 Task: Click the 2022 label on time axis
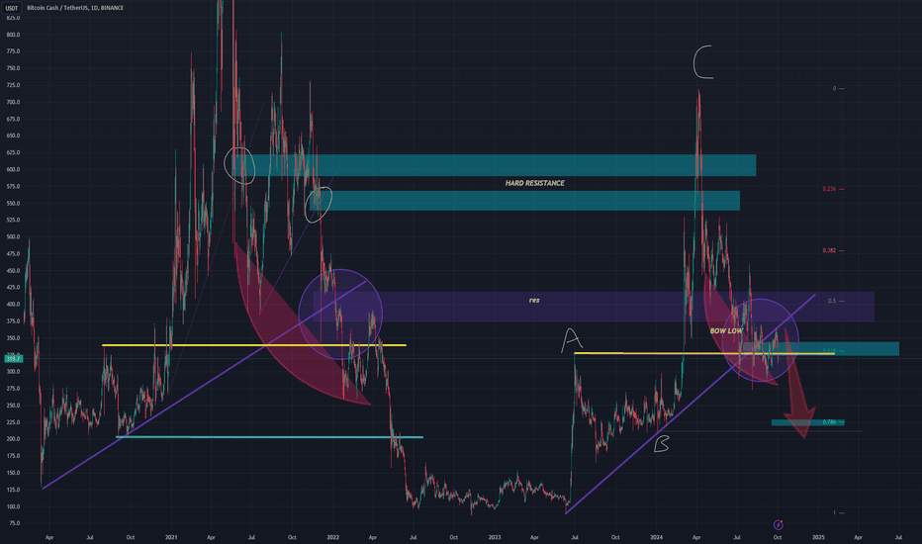point(332,537)
